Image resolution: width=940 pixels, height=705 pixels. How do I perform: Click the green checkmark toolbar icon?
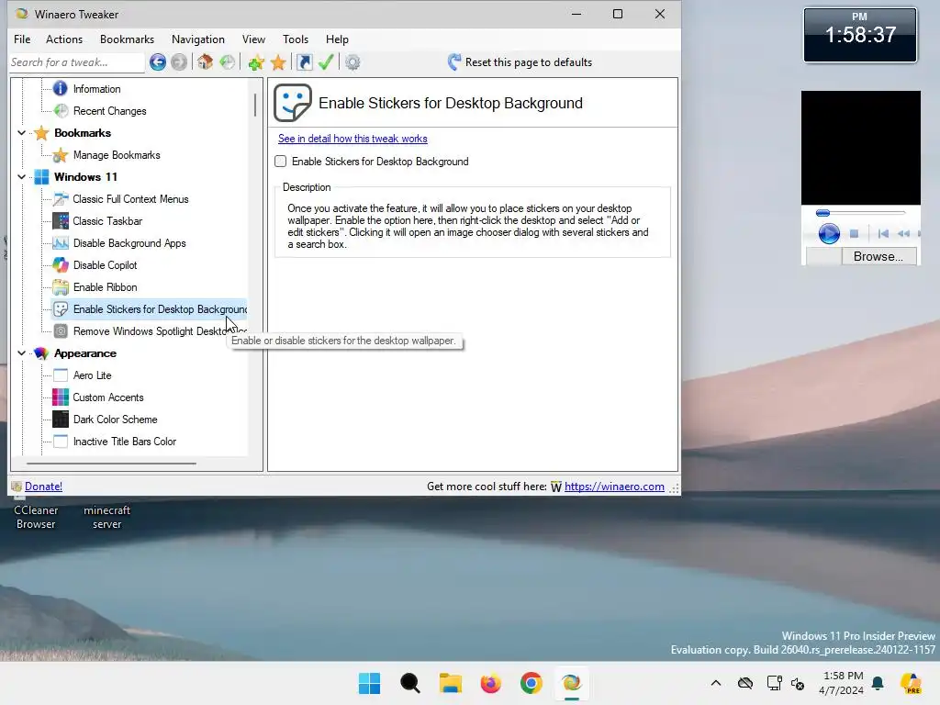[326, 62]
